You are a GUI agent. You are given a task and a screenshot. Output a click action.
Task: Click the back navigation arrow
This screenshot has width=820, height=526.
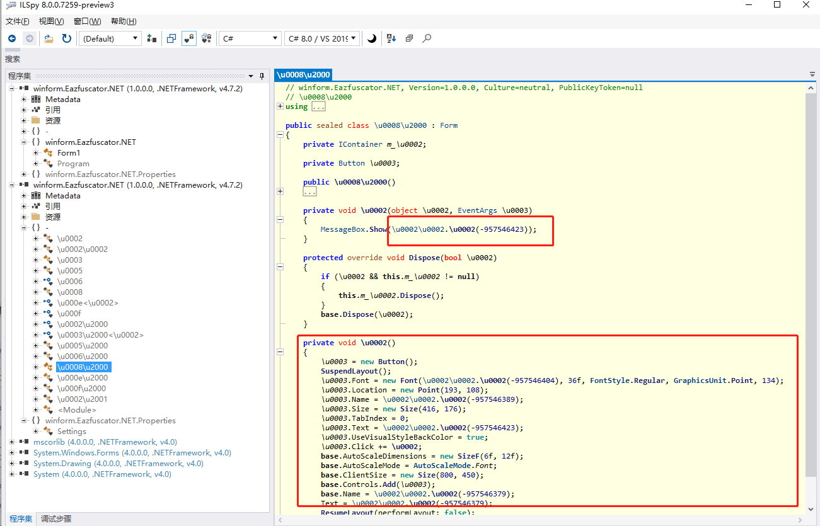coord(11,38)
